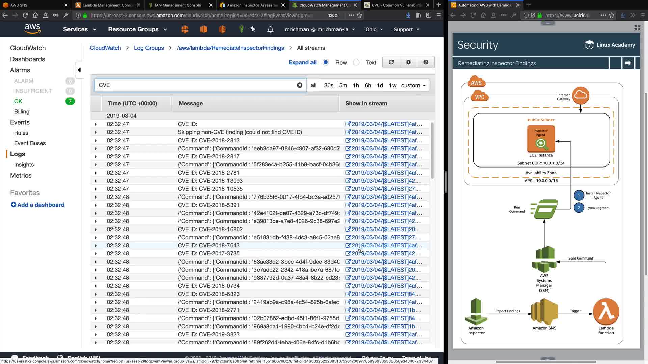Viewport: 648px width, 364px height.
Task: Open the Log Groups breadcrumb link
Action: click(148, 48)
